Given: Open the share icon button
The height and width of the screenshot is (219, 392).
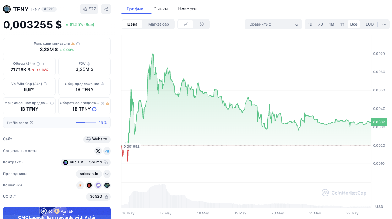Looking at the screenshot, I should click(x=106, y=9).
